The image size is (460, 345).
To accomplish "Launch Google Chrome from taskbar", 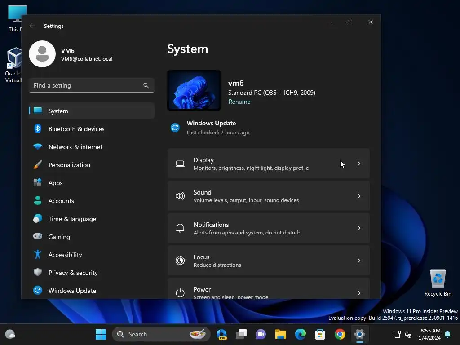I will (x=340, y=334).
